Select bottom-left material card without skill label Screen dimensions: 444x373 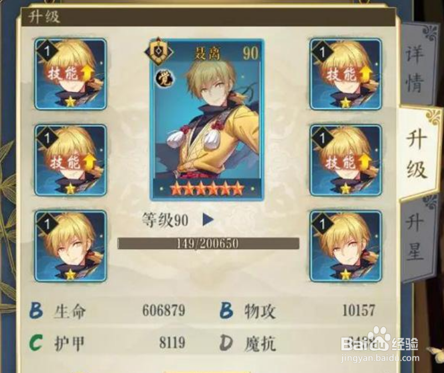[70, 246]
